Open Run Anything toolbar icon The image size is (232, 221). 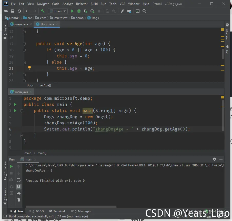(x=138, y=11)
